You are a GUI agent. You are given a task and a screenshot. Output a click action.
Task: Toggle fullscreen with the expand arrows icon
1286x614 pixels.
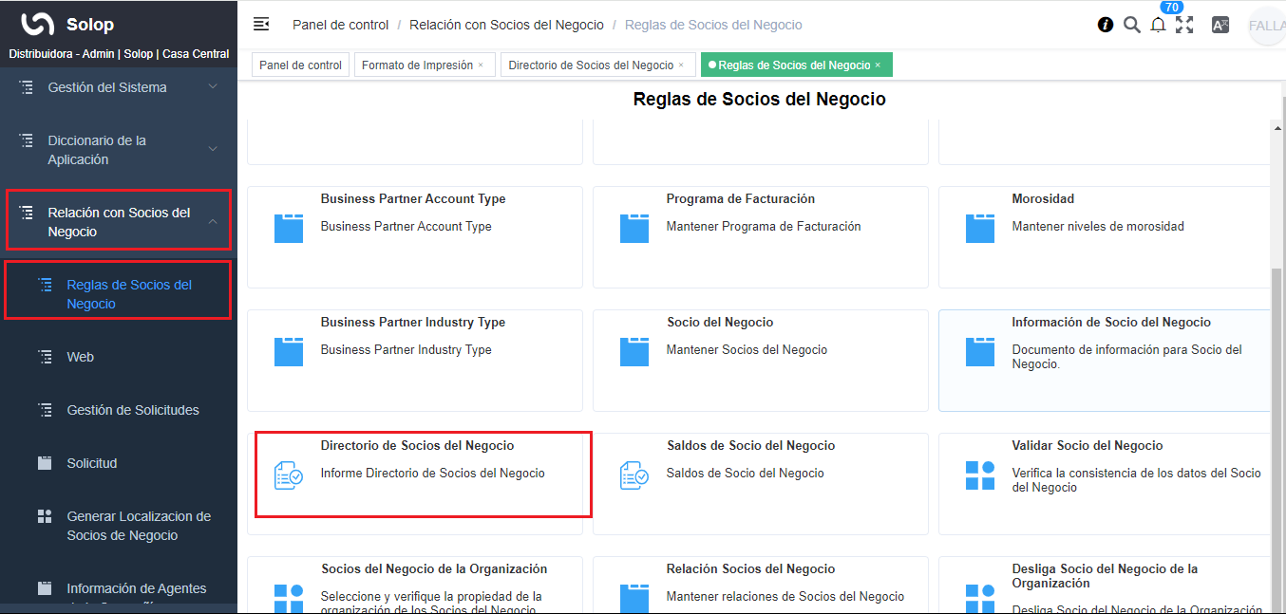(x=1184, y=24)
